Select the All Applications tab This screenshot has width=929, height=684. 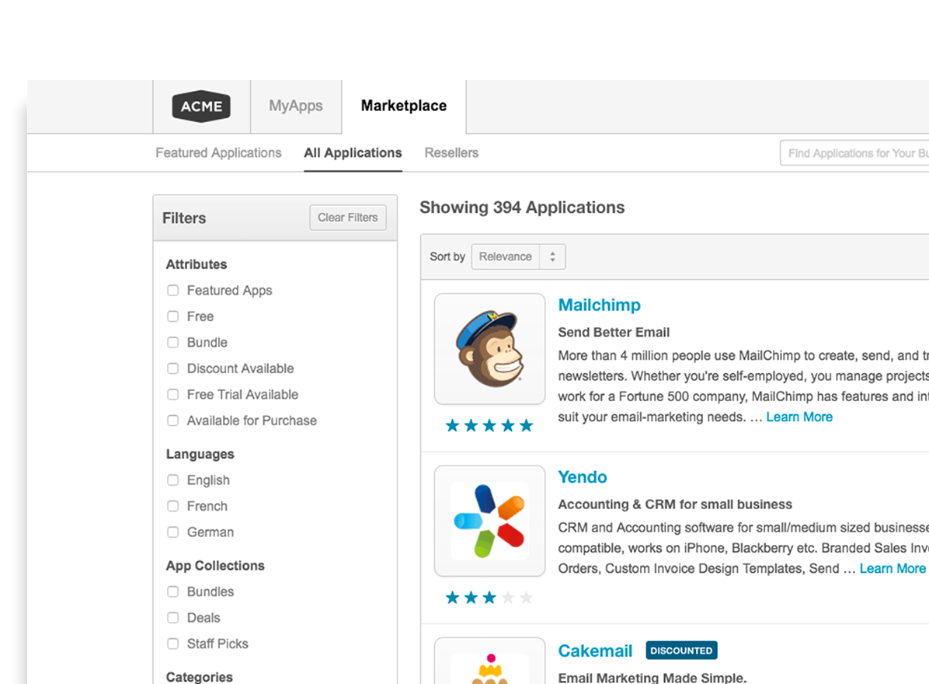(353, 153)
